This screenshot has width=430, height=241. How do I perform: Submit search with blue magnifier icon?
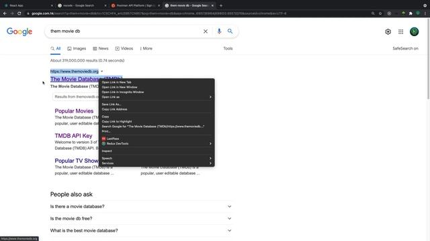pyautogui.click(x=230, y=31)
